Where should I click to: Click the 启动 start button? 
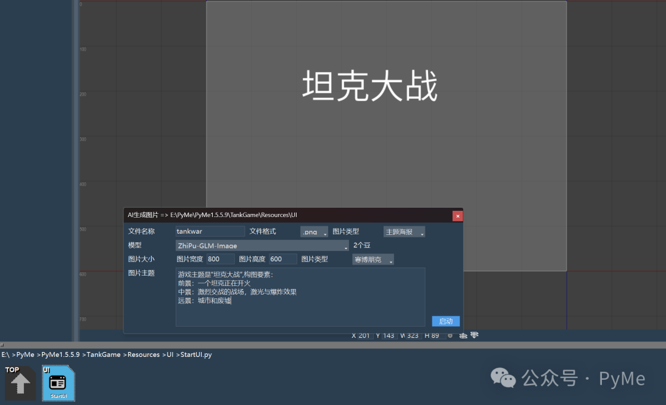pos(445,321)
